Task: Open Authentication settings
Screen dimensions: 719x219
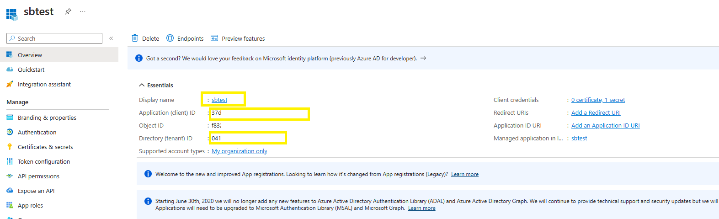Action: [x=37, y=132]
